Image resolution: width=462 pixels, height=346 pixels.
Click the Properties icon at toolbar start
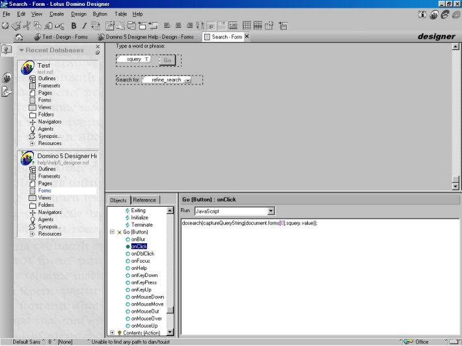[5, 26]
